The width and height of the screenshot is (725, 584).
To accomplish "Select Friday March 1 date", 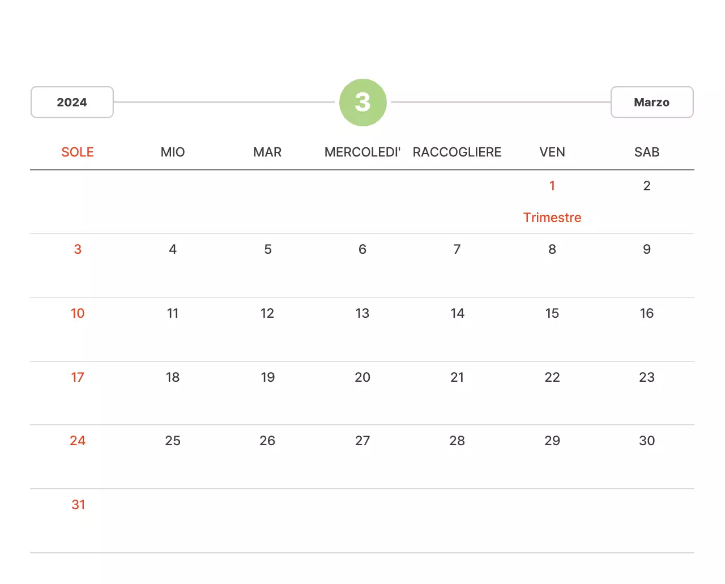I will 552,186.
